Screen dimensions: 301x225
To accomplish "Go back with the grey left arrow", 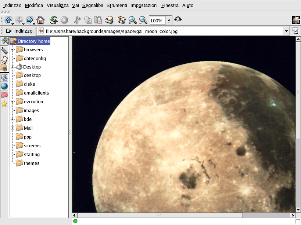I will [x=19, y=20].
